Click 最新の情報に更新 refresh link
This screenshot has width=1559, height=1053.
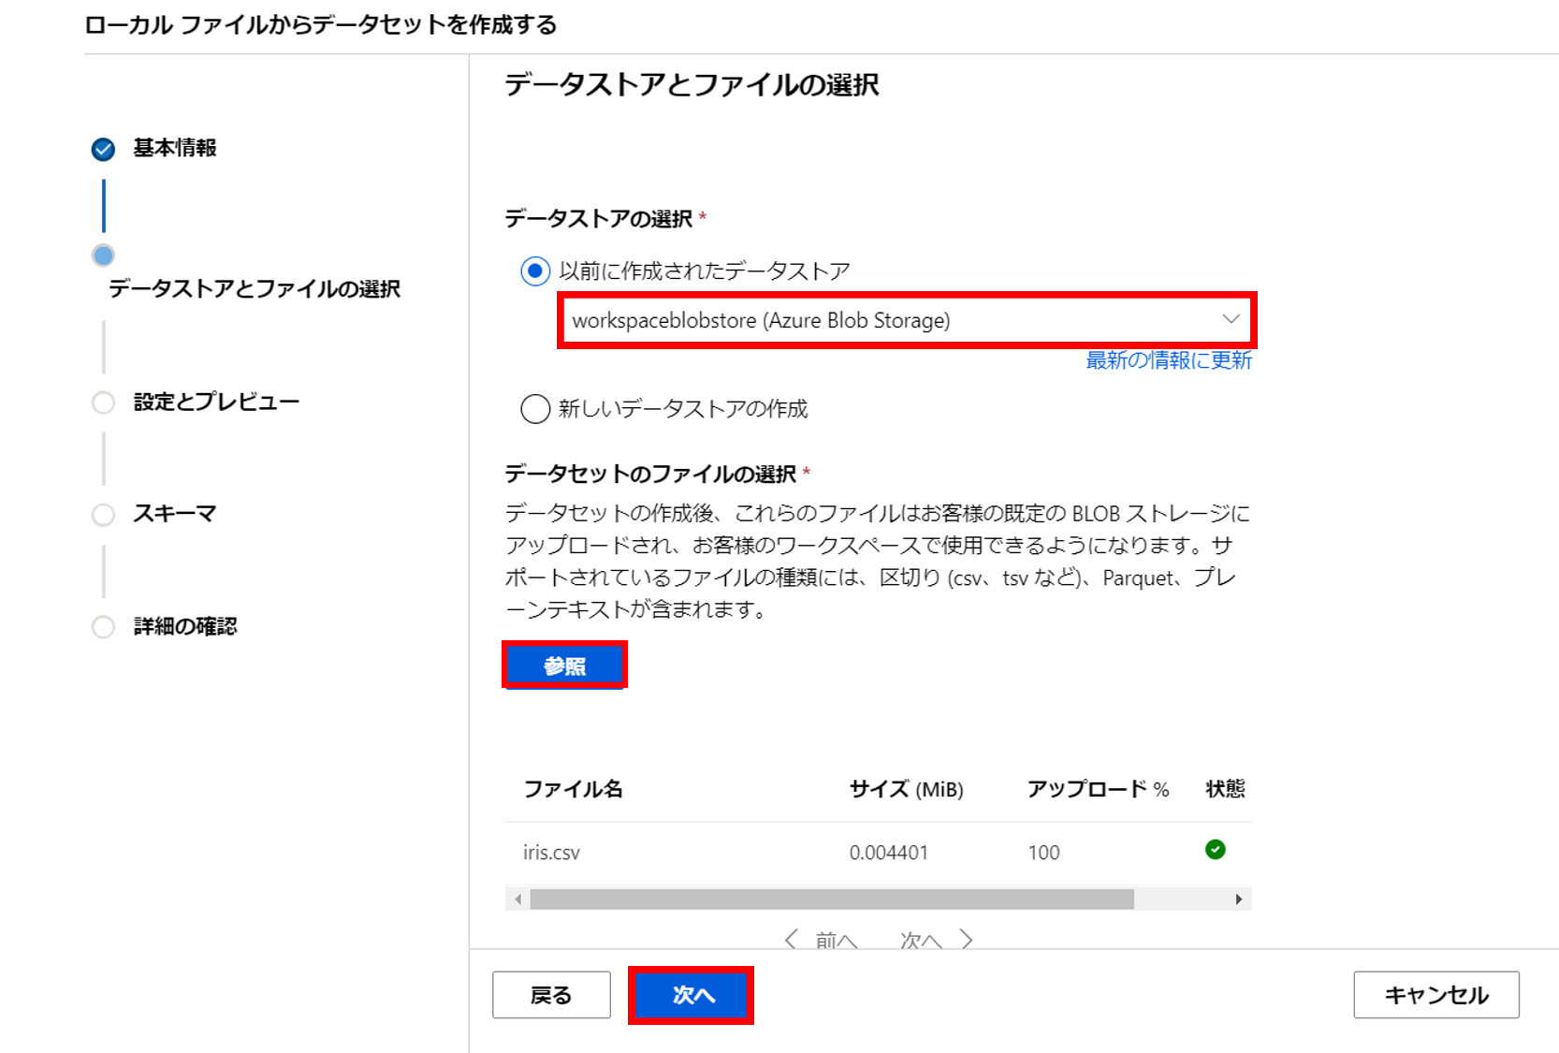click(x=1168, y=360)
